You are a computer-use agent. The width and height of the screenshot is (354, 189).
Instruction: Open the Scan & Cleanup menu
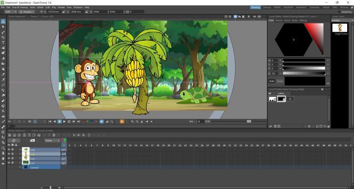20,7
